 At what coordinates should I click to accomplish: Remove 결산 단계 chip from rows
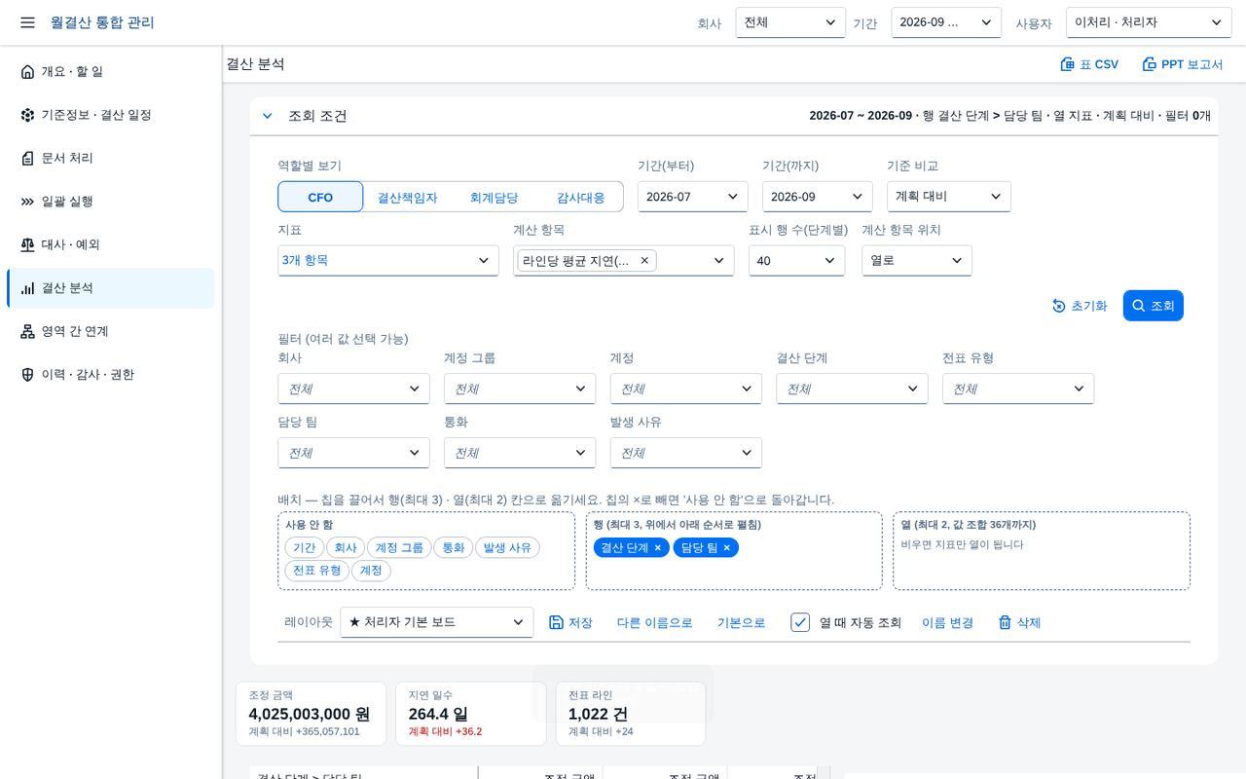[658, 547]
